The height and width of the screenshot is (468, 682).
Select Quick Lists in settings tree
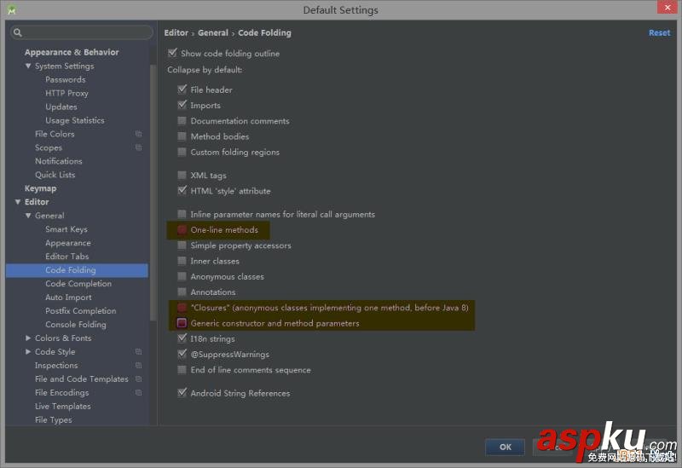coord(55,175)
